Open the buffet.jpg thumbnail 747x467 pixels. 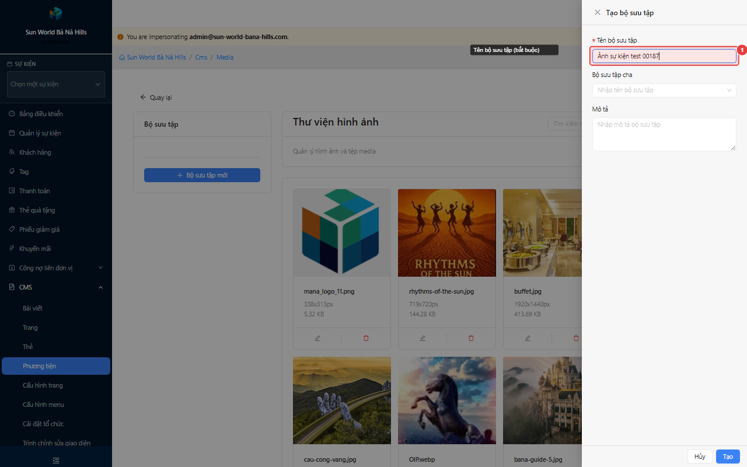[542, 232]
